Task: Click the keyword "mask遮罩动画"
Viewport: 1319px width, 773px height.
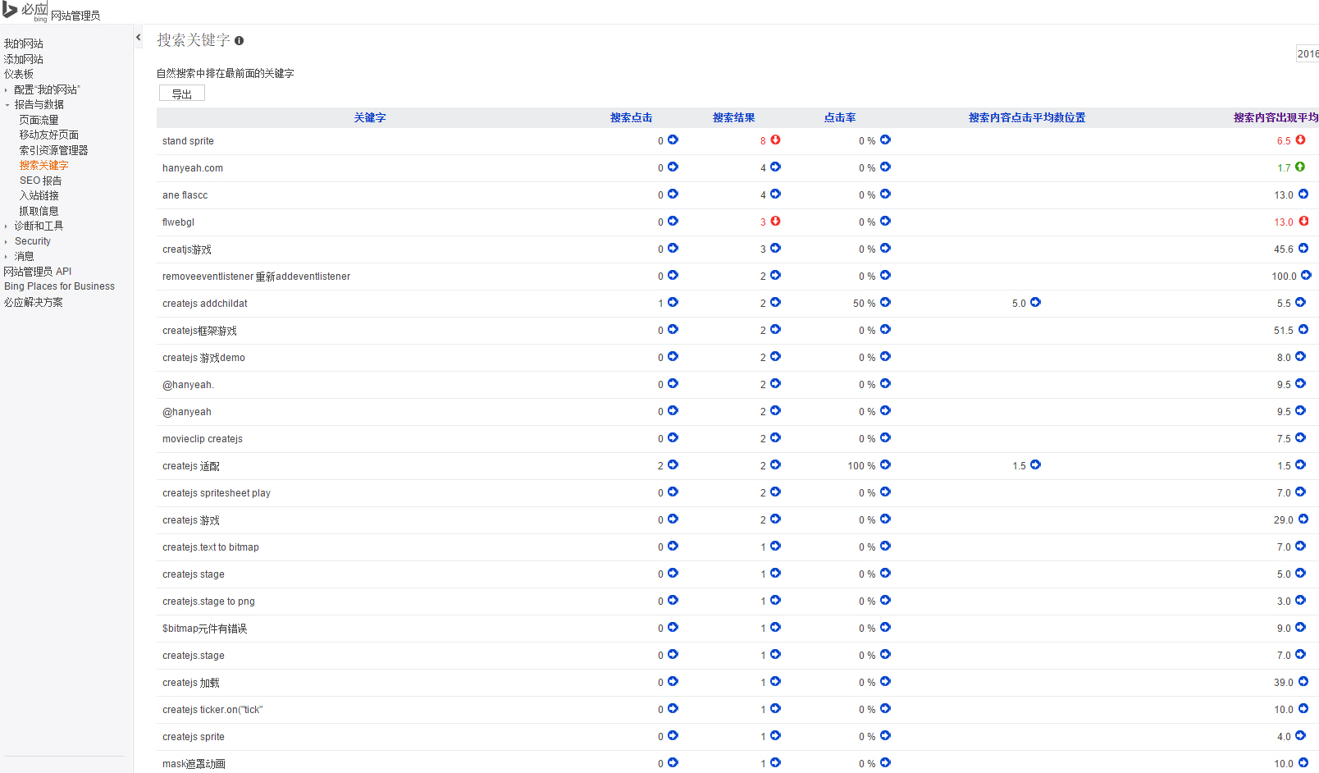Action: 194,764
